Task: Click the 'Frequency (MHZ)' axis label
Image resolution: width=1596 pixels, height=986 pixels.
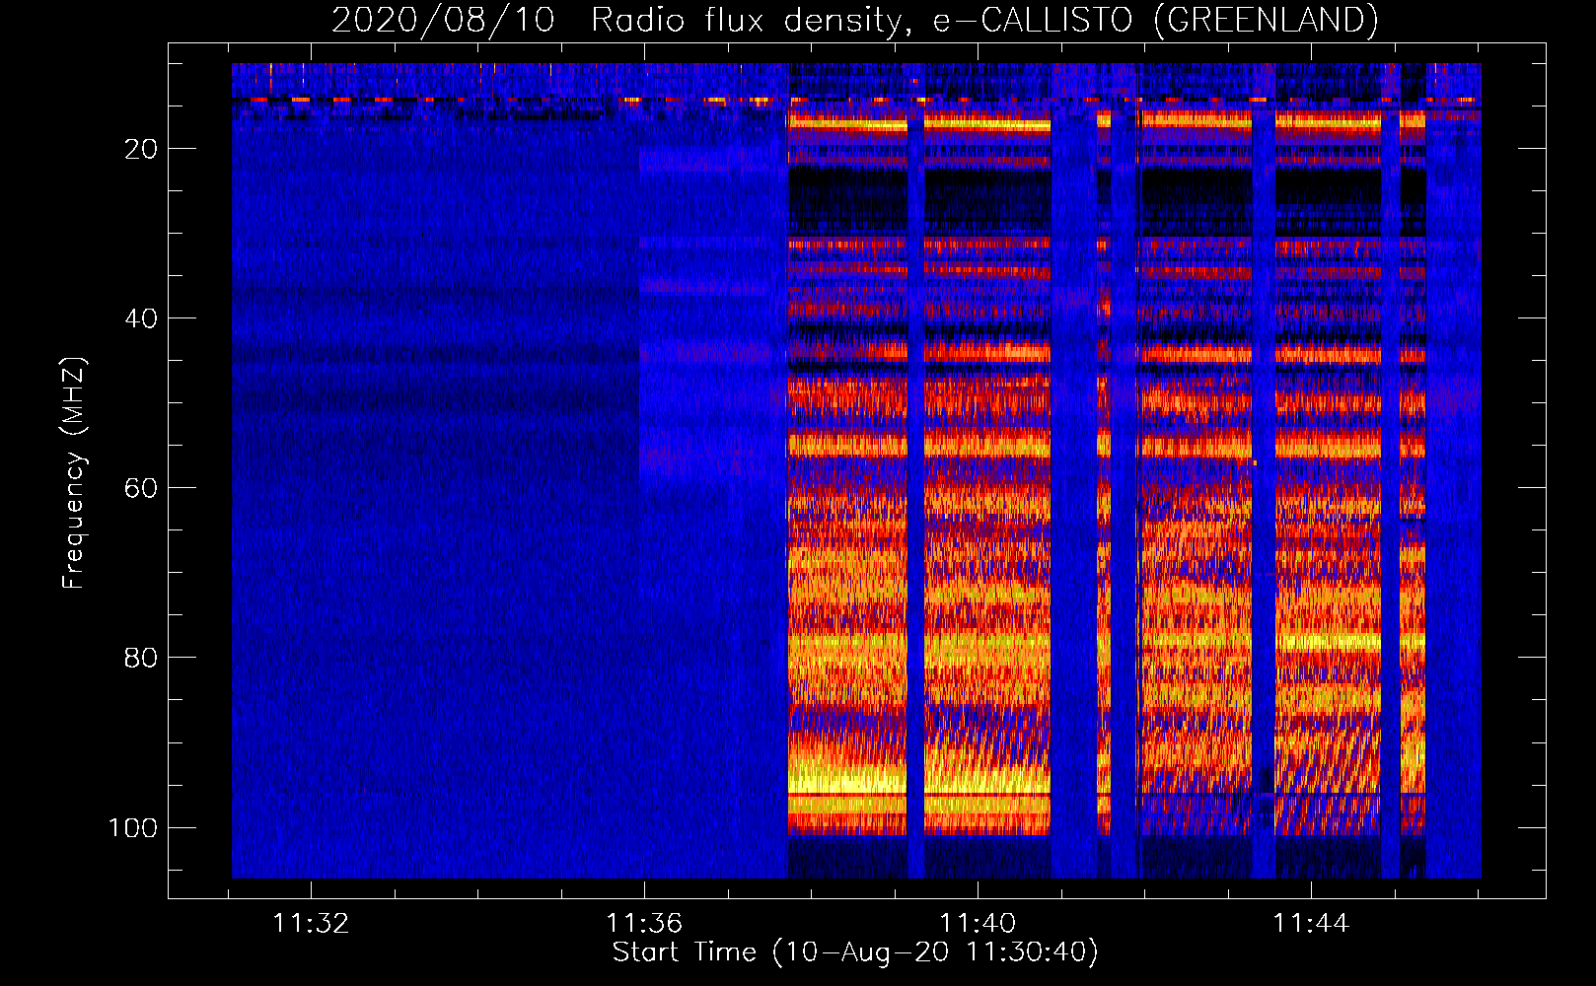Action: pos(74,472)
